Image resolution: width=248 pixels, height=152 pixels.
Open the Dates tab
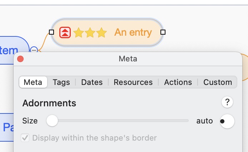tap(92, 82)
